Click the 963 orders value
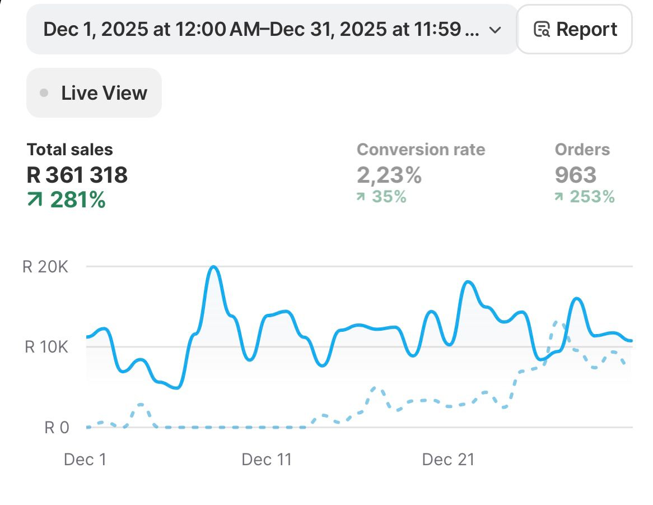Image resolution: width=653 pixels, height=505 pixels. tap(575, 175)
